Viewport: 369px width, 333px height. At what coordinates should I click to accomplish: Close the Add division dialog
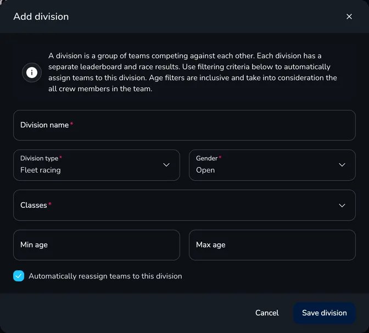click(x=349, y=16)
